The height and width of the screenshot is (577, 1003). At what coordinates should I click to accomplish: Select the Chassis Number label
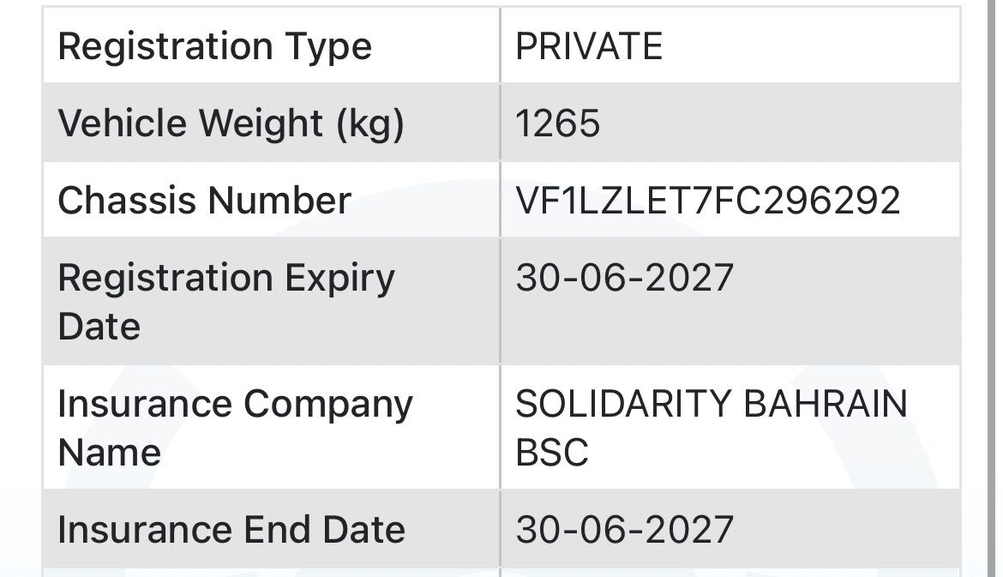click(205, 201)
